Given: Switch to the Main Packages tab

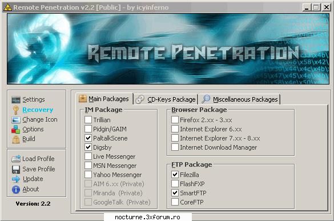Looking at the screenshot, I should tap(104, 99).
